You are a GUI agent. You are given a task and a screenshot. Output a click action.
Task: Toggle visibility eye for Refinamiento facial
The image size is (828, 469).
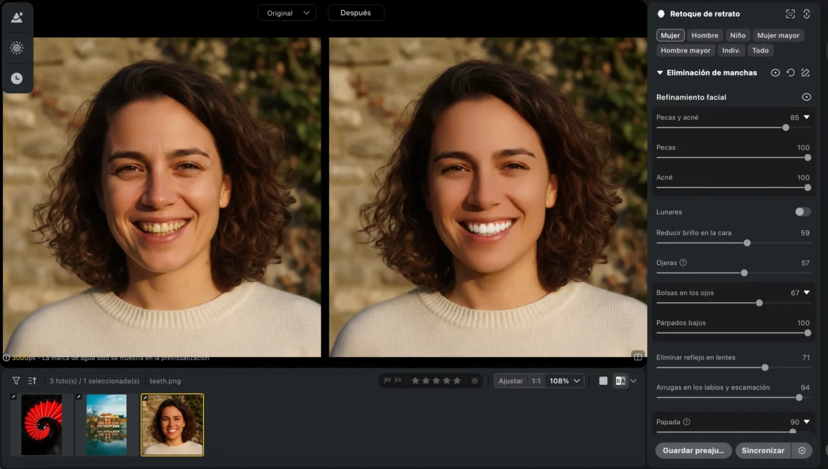point(806,97)
